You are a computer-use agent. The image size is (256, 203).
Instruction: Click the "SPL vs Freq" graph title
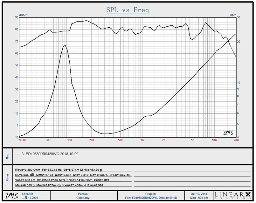[128, 10]
